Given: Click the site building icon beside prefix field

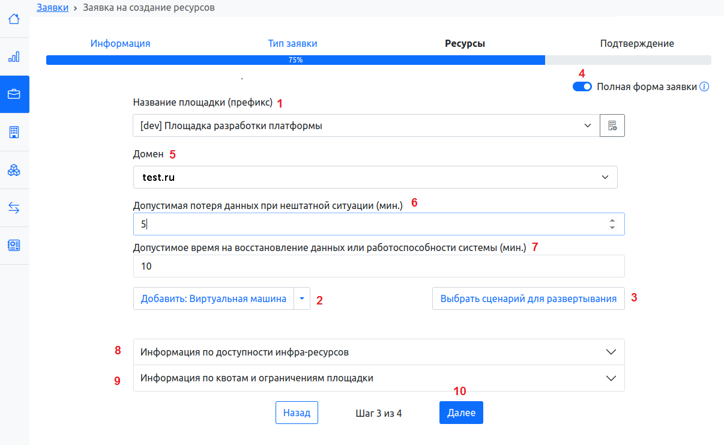Looking at the screenshot, I should (x=612, y=126).
